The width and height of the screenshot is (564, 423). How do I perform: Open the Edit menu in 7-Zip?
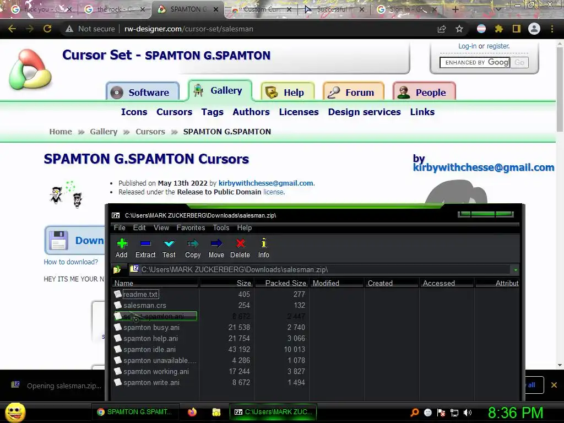coord(139,227)
